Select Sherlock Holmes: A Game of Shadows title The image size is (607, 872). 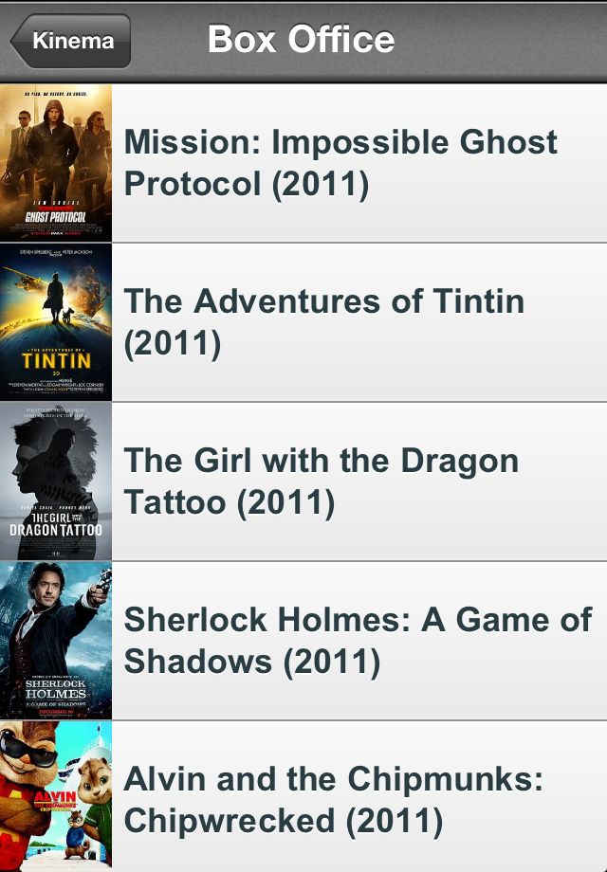(358, 641)
